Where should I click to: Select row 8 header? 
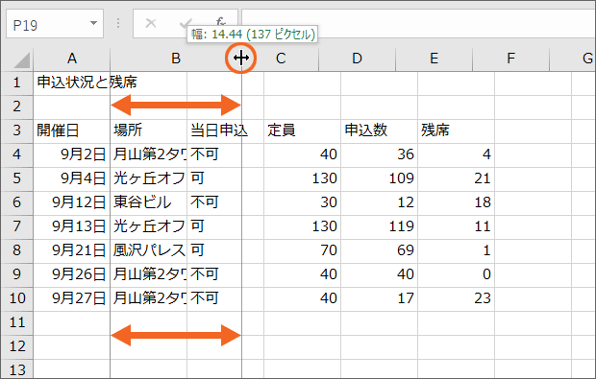coord(16,250)
